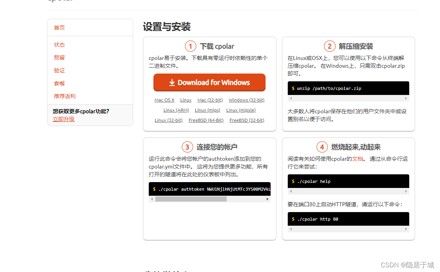Click right scroll arrow under cpolar http 80
Screen dimensions: 440x272
click(x=406, y=229)
